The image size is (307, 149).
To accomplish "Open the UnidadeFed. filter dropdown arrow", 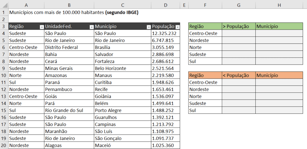I will (91, 27).
